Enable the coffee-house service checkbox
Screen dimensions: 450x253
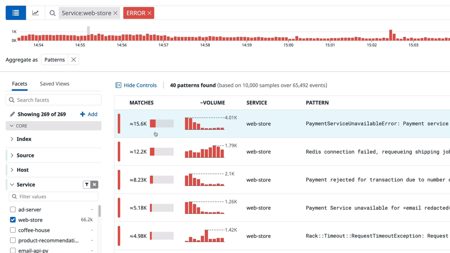pyautogui.click(x=12, y=230)
